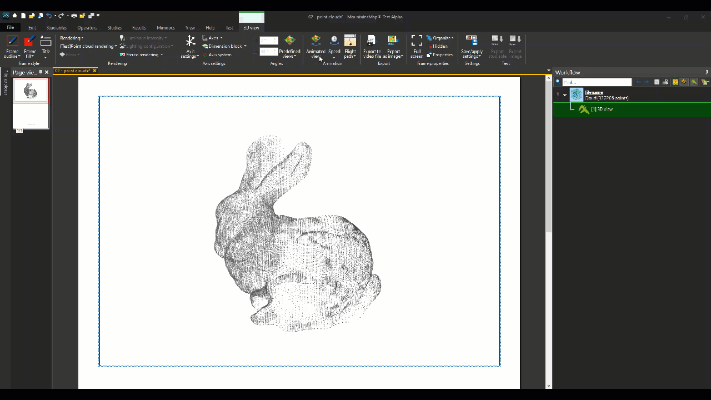Click the Title frame style button
The image size is (711, 400).
tap(46, 46)
